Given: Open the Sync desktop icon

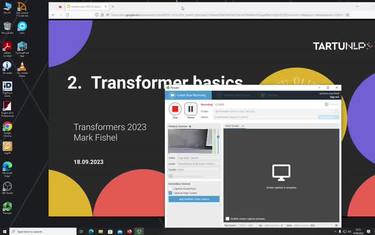Looking at the screenshot, I should coord(22,28).
